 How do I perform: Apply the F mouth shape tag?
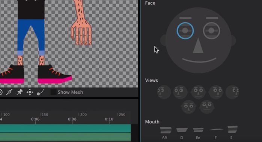coord(216,130)
